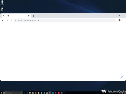Maximize the Chrome window
126x94 pixels.
[x=119, y=15]
